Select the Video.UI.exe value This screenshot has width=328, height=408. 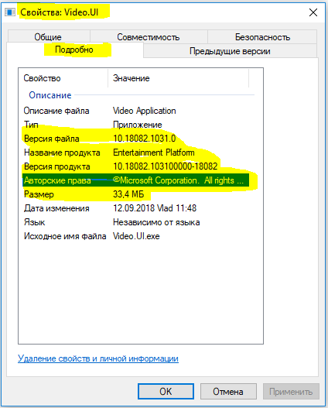pyautogui.click(x=136, y=236)
